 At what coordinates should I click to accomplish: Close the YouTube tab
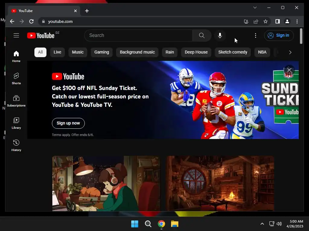[75, 11]
